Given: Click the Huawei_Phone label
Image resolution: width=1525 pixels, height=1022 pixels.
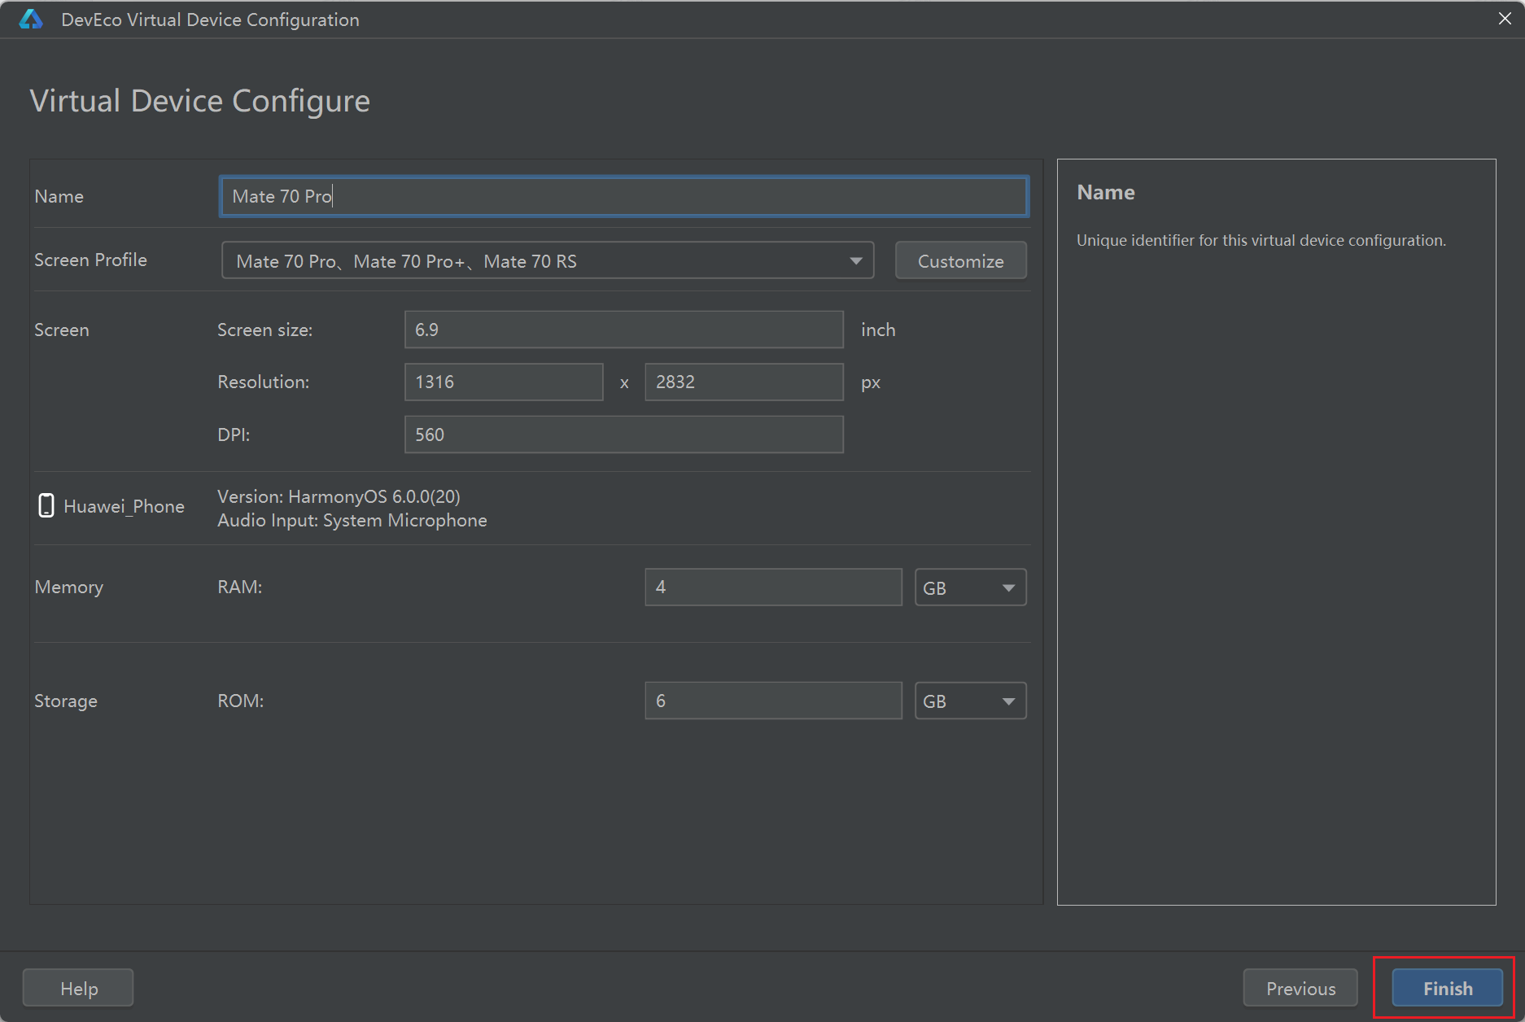Looking at the screenshot, I should (124, 506).
